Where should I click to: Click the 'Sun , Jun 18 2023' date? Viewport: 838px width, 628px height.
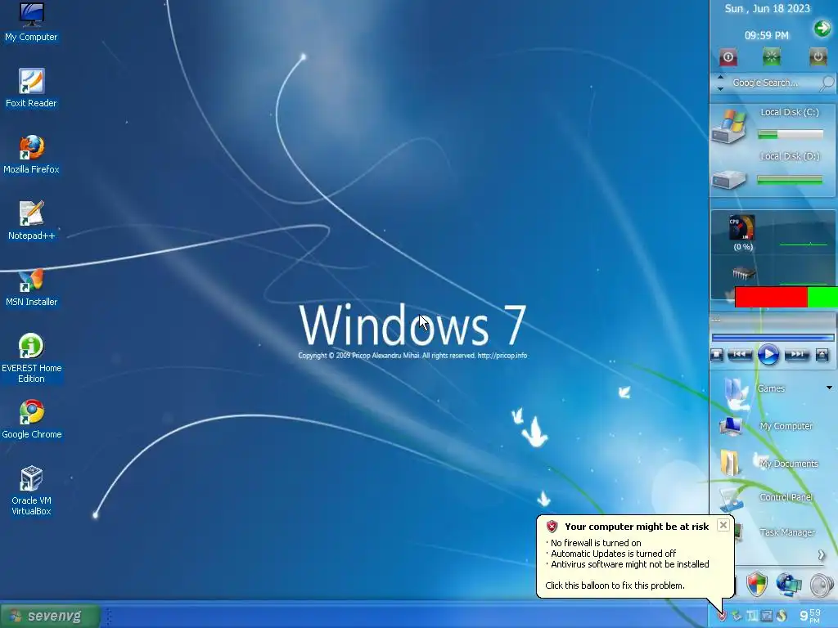767,8
